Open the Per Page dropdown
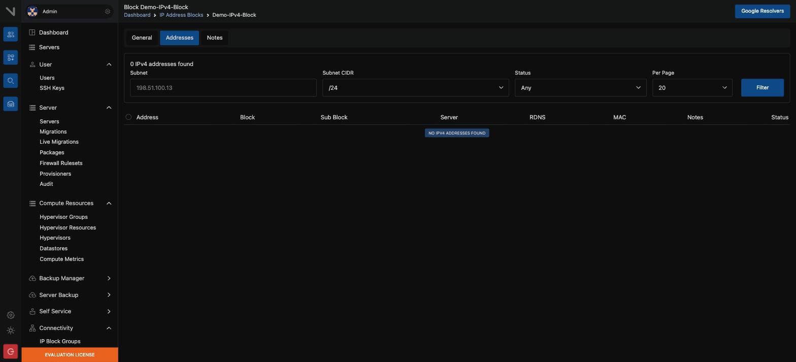This screenshot has width=796, height=362. 692,88
